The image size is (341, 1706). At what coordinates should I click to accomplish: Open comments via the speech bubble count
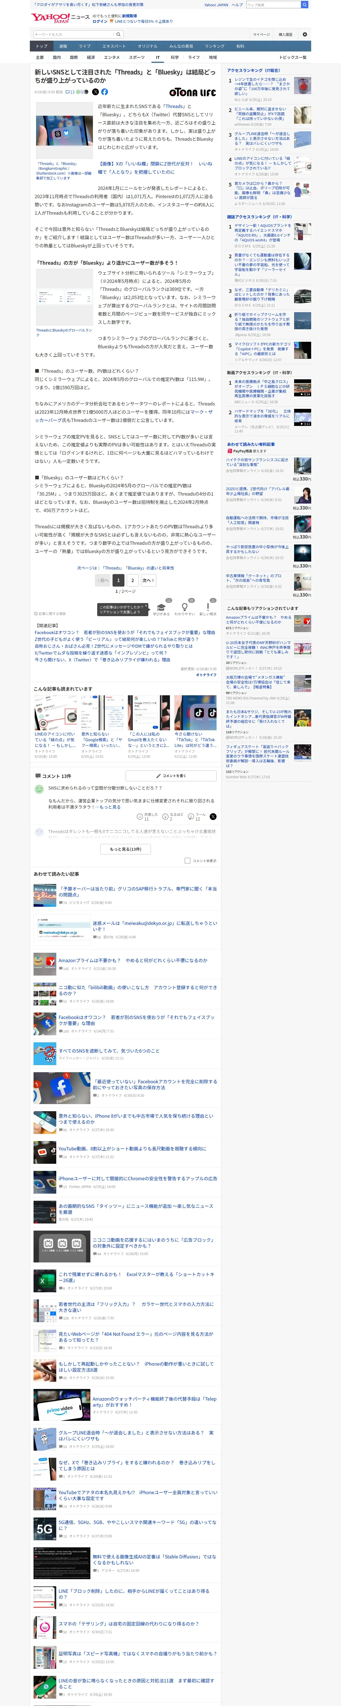(x=70, y=92)
